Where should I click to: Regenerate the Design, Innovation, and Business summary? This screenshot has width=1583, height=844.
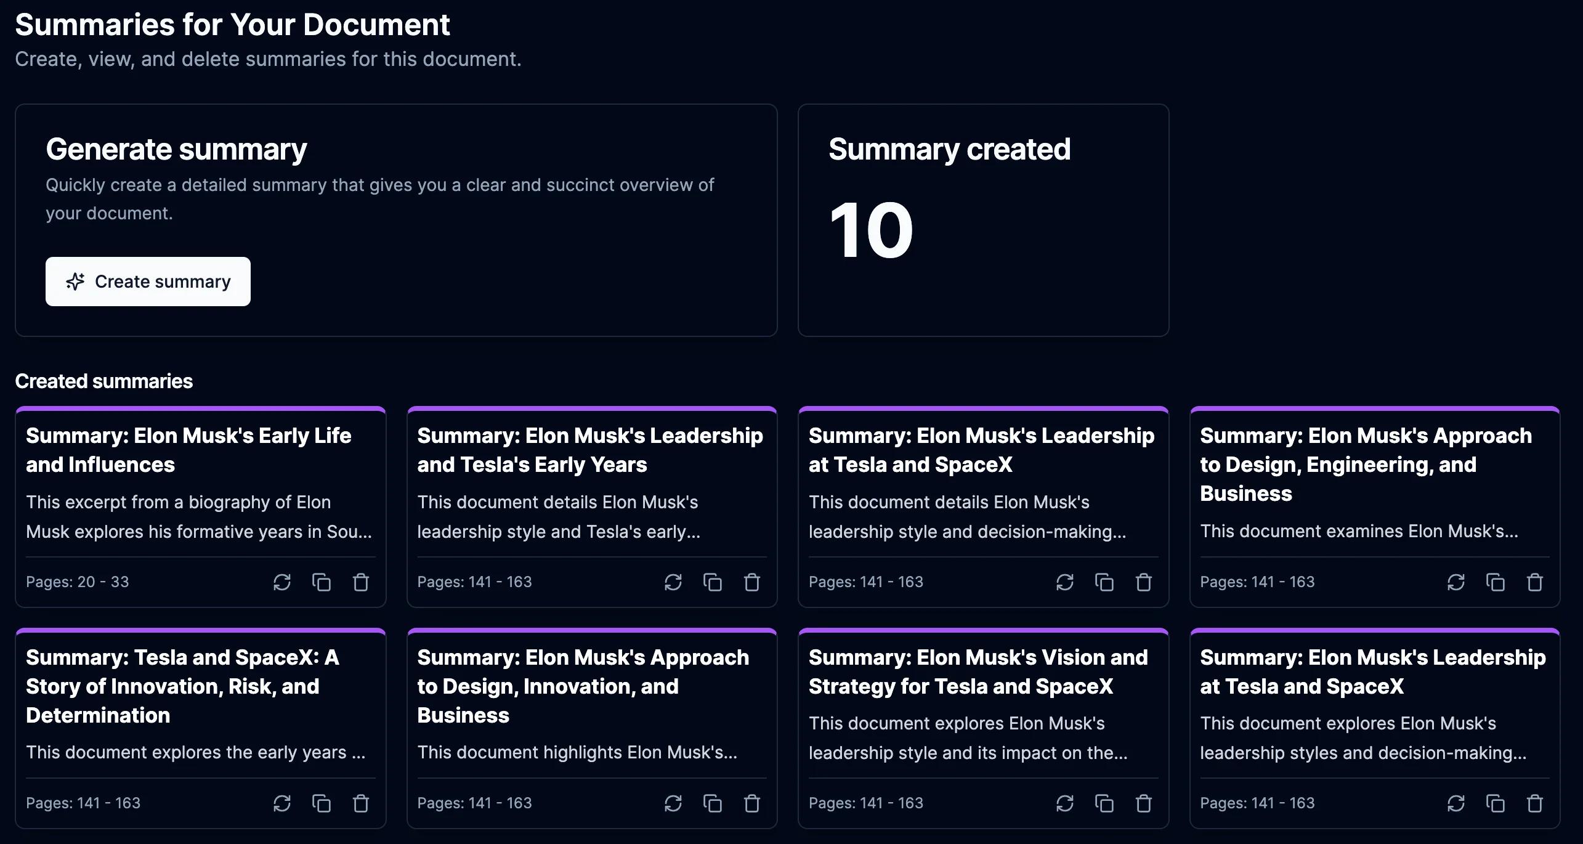pyautogui.click(x=673, y=803)
